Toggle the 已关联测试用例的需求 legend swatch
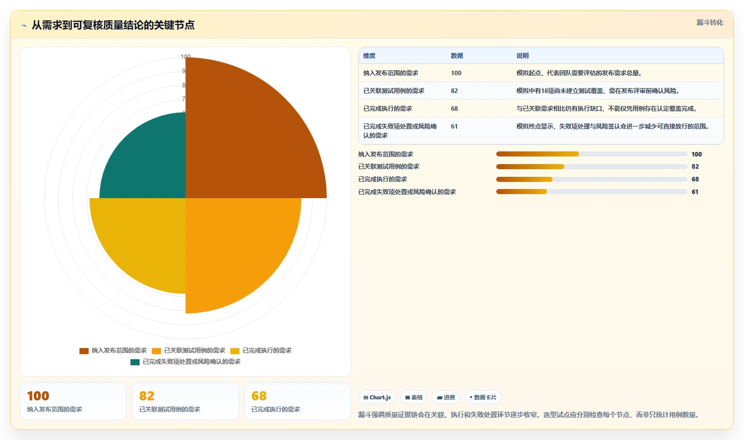 [156, 351]
